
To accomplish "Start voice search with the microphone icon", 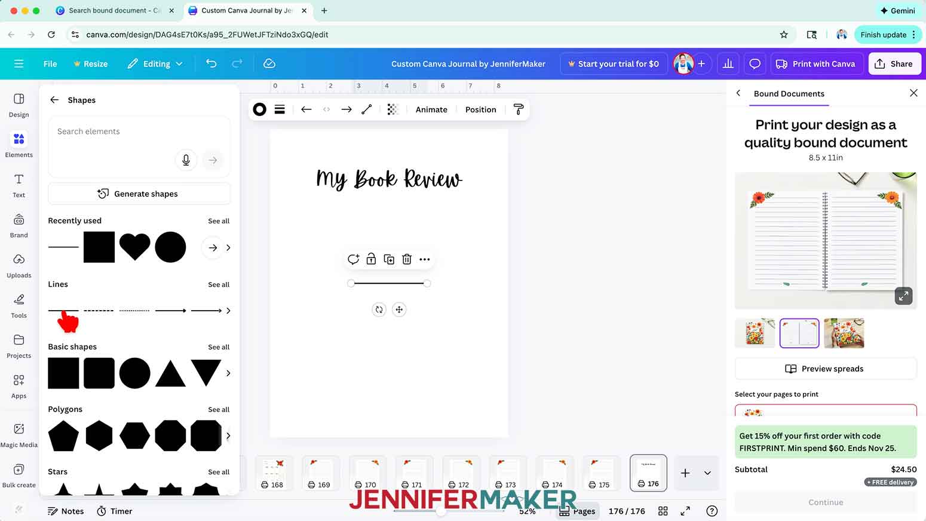I will (186, 160).
